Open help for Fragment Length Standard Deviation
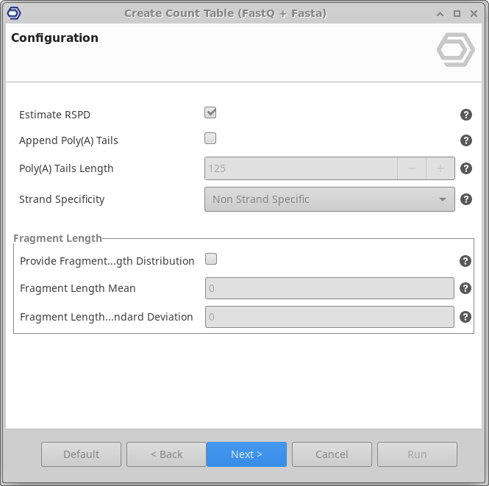The image size is (489, 486). pos(465,317)
